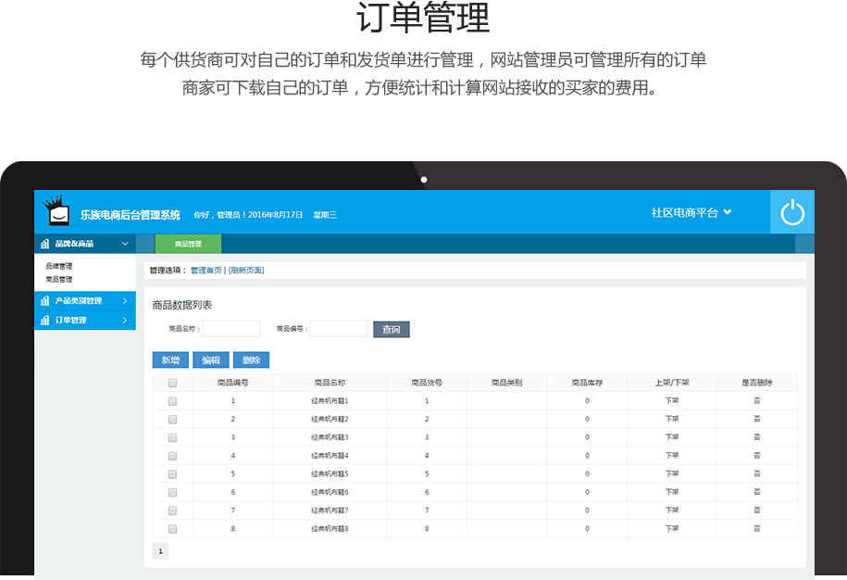Check the checkbox for 经典帆布鞋1 row
Image resolution: width=847 pixels, height=580 pixels.
[x=172, y=401]
